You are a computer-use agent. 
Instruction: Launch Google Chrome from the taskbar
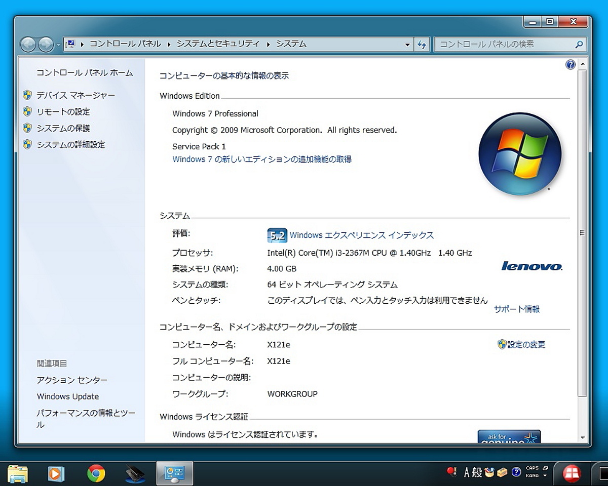pos(96,474)
